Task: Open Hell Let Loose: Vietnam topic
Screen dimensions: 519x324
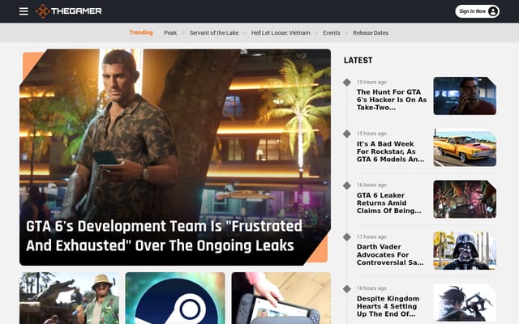Action: (x=281, y=32)
